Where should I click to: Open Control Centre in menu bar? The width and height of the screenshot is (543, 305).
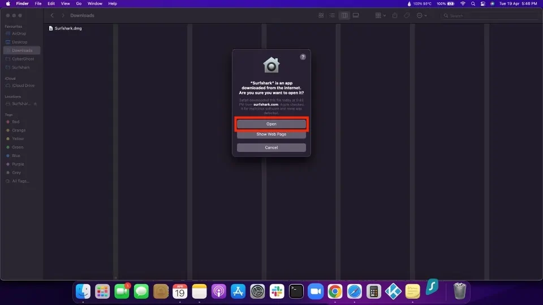[482, 3]
